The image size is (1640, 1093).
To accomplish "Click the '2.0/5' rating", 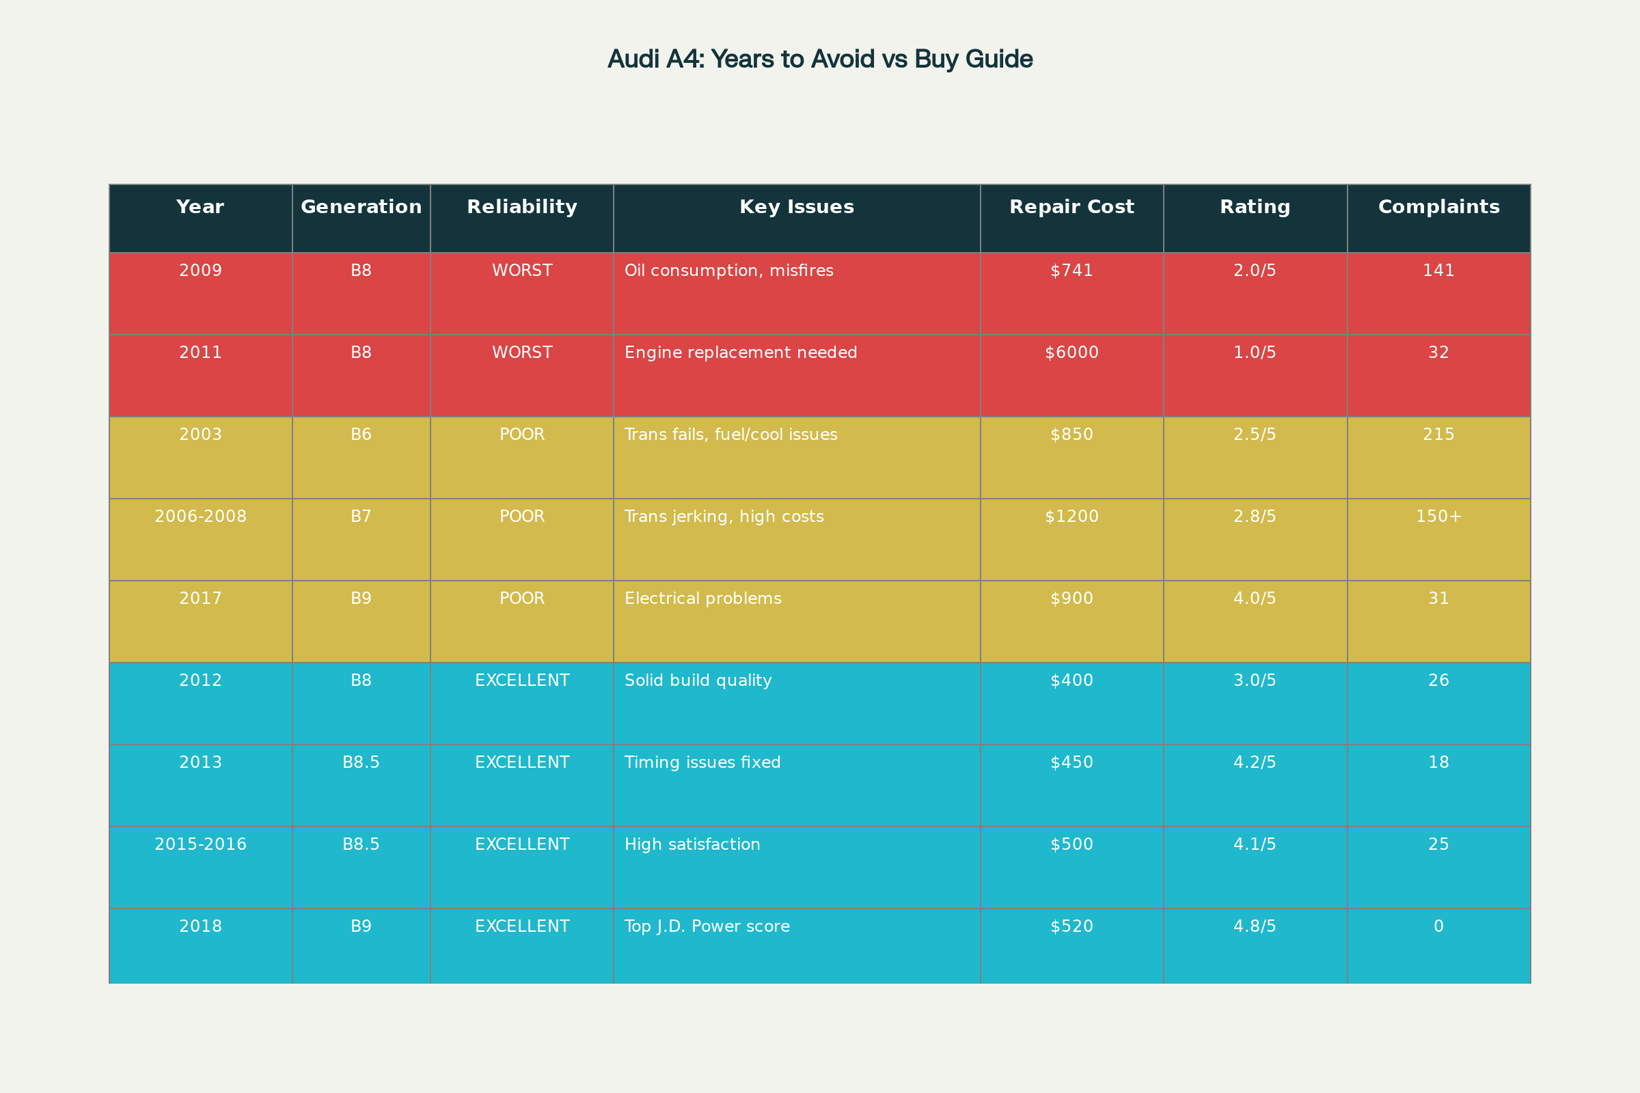I will click(x=1255, y=271).
